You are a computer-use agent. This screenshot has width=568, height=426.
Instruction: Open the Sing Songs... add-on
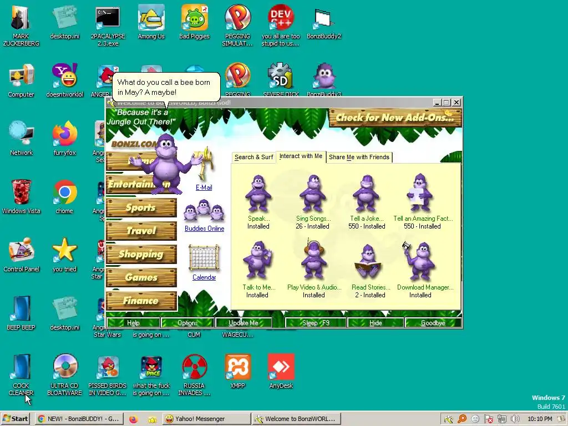point(313,194)
